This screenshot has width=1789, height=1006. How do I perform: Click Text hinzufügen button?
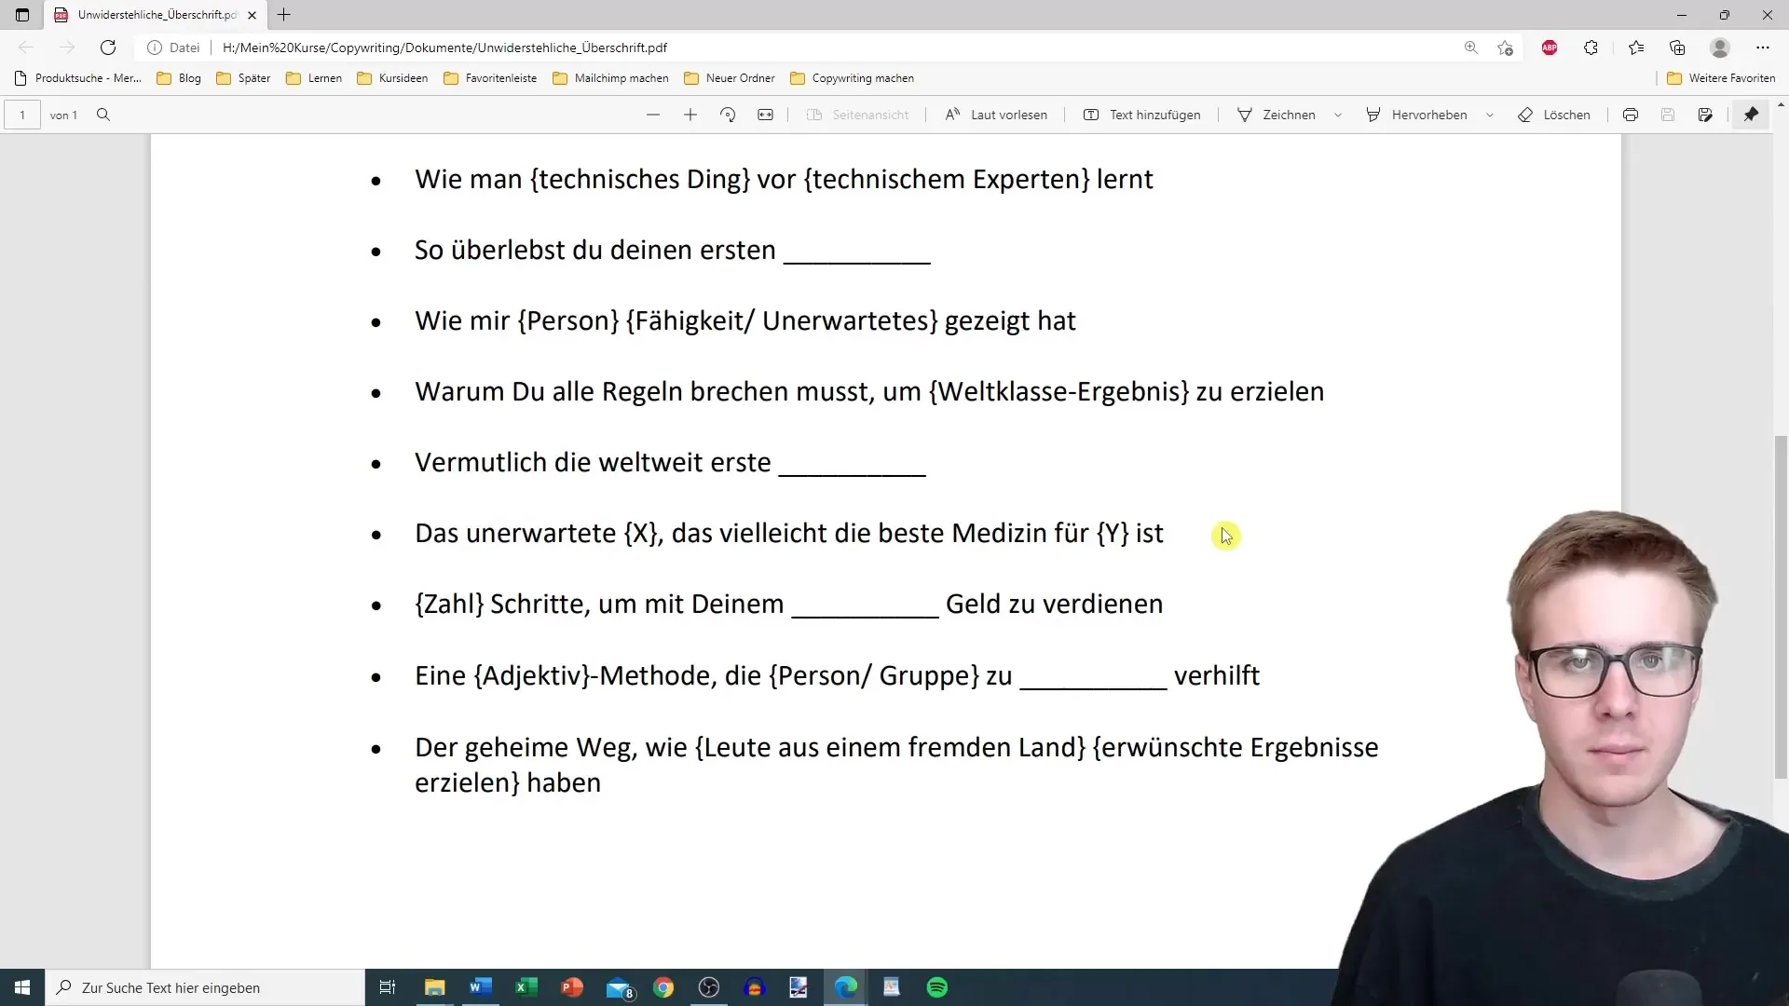pyautogui.click(x=1142, y=115)
